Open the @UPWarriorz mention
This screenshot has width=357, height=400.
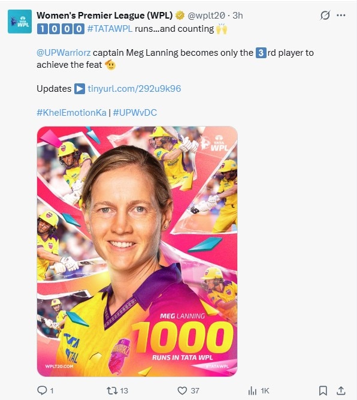pyautogui.click(x=63, y=53)
